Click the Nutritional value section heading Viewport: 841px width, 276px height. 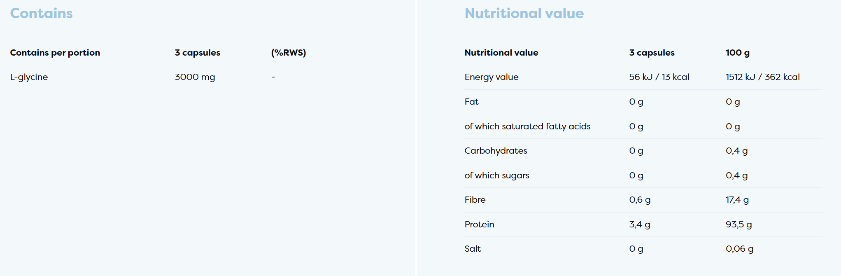click(x=524, y=14)
